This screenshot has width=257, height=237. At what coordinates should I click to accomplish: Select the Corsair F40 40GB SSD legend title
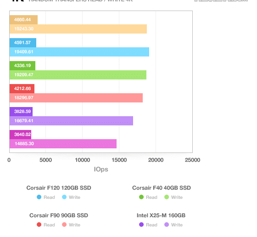click(162, 188)
